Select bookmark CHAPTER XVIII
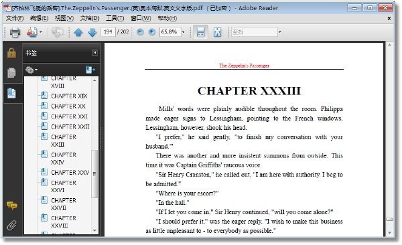This screenshot has width=402, height=245. click(64, 82)
